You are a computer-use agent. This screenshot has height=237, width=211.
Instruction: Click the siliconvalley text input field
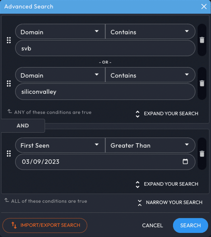[x=105, y=91]
